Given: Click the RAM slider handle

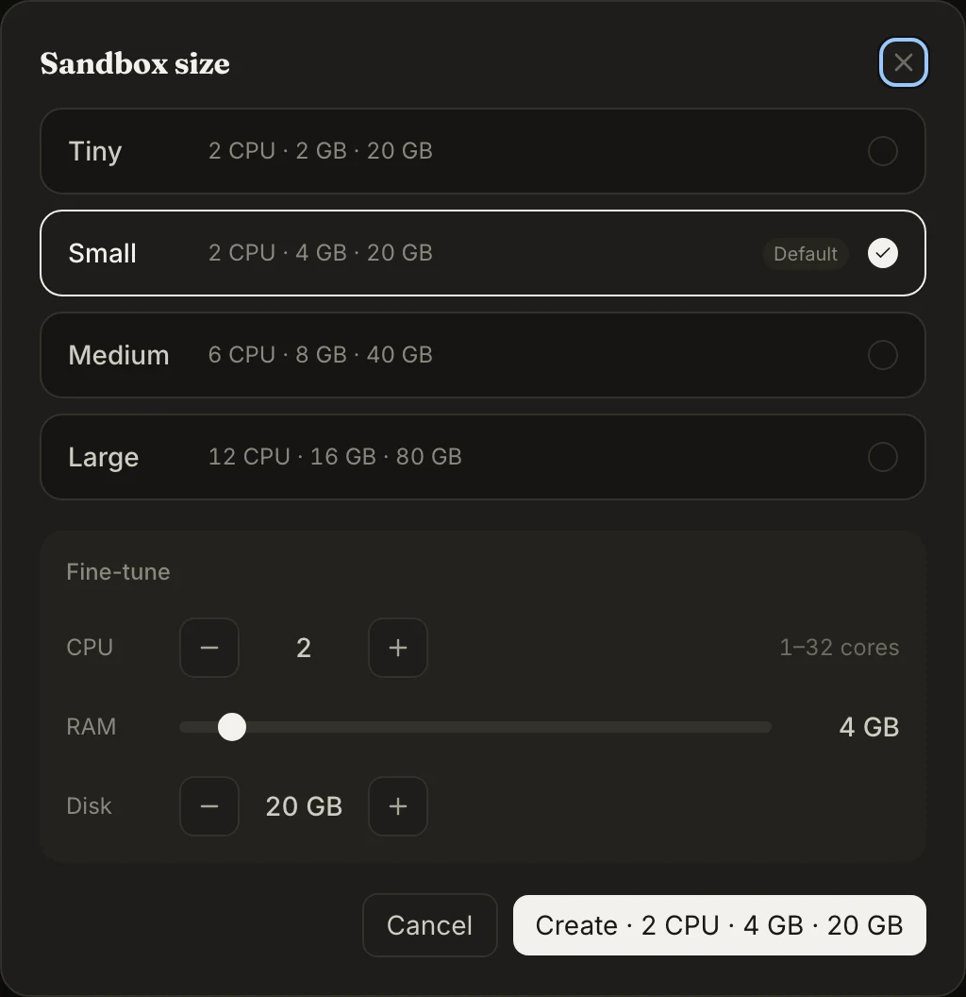Looking at the screenshot, I should 232,727.
